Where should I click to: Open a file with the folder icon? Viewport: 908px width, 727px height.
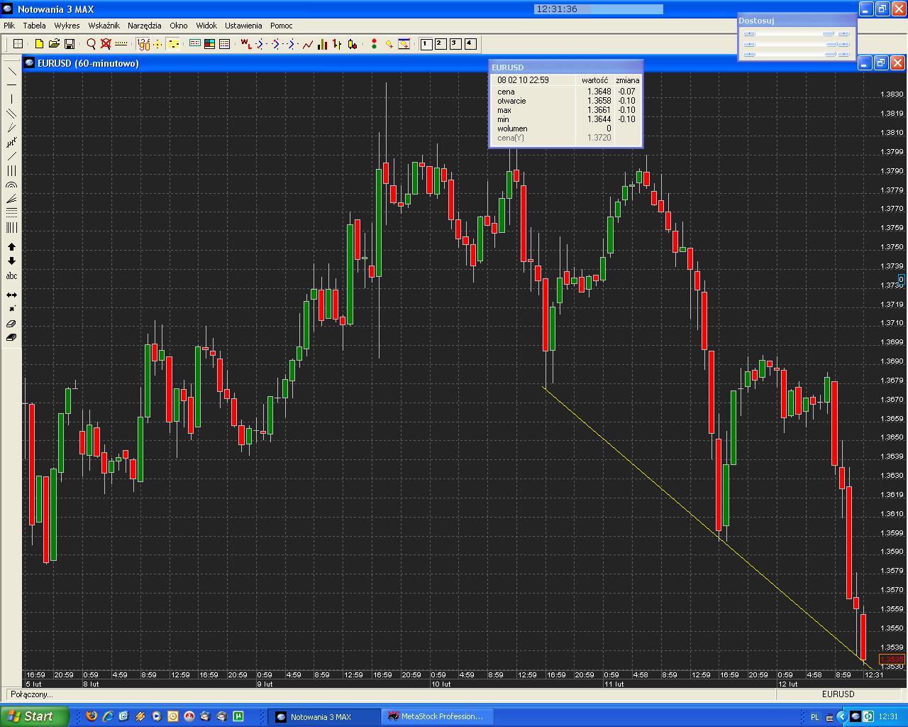54,44
